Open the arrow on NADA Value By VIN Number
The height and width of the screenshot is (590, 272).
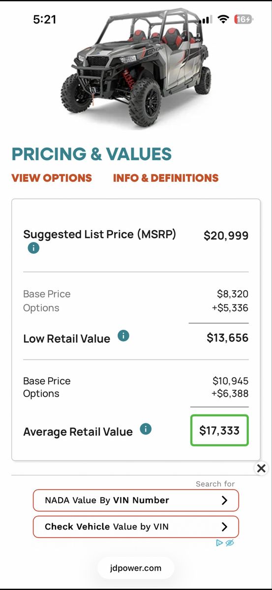pos(224,501)
